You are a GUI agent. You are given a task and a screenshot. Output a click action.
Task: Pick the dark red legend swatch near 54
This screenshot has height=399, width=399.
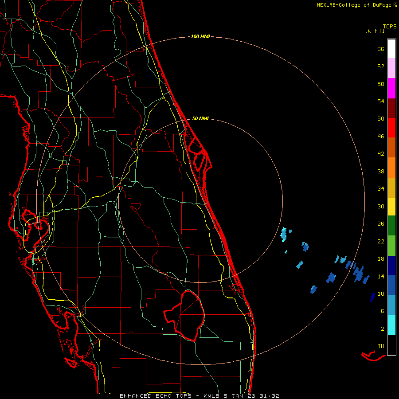[391, 109]
